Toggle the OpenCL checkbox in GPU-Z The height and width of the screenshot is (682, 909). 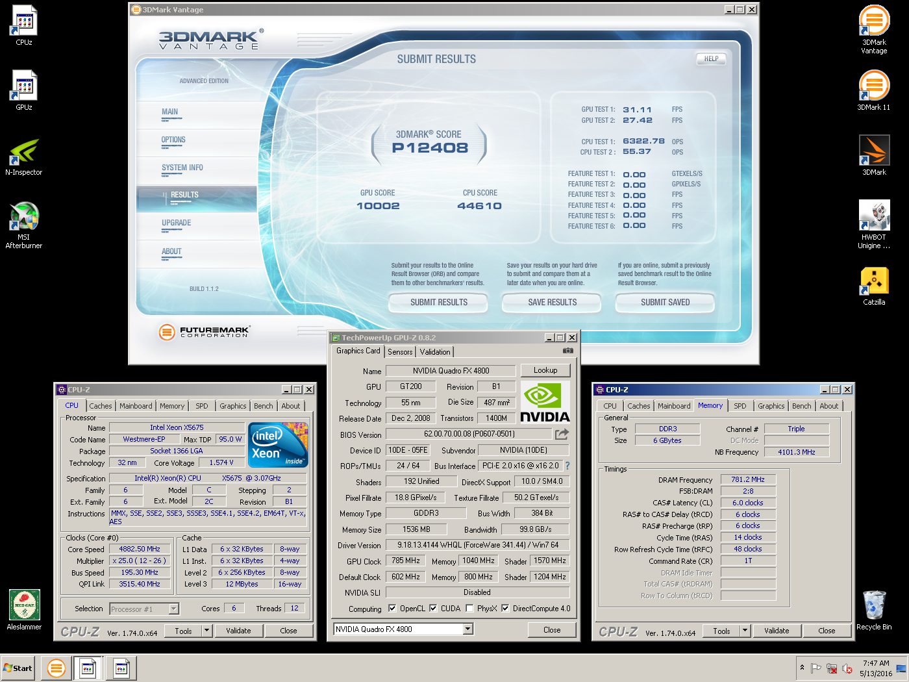click(392, 609)
